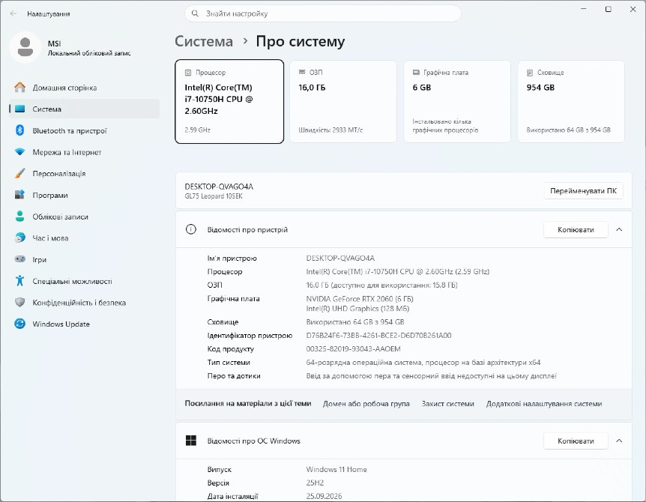This screenshot has height=502, width=646.
Task: Click the MSI user avatar icon
Action: (25, 47)
